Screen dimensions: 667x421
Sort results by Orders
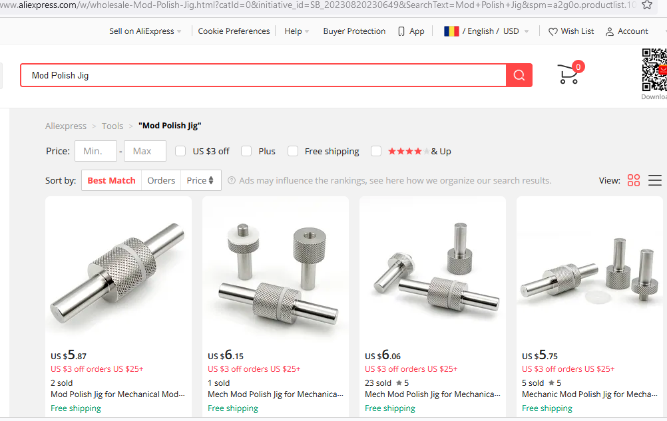click(161, 180)
